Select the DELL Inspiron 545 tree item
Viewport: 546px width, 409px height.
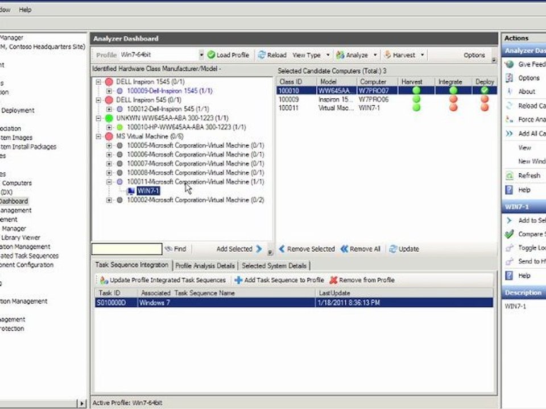click(x=148, y=100)
